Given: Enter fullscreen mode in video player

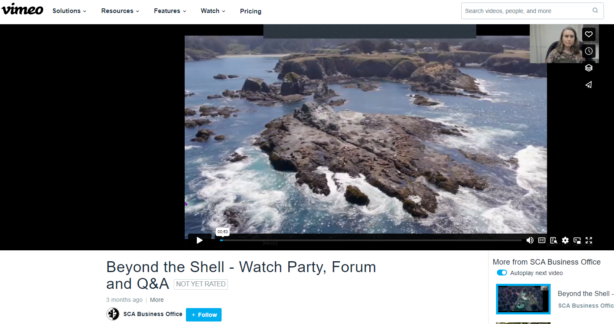Looking at the screenshot, I should [x=589, y=240].
